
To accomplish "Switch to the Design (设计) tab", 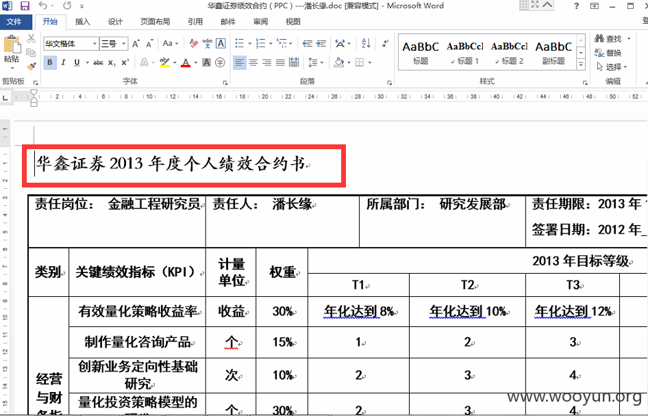I will click(x=115, y=21).
